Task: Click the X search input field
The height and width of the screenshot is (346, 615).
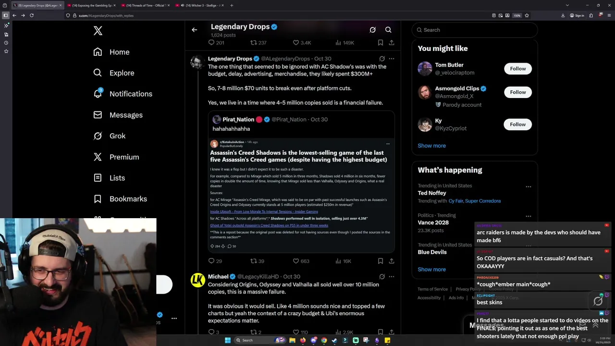Action: point(474,30)
